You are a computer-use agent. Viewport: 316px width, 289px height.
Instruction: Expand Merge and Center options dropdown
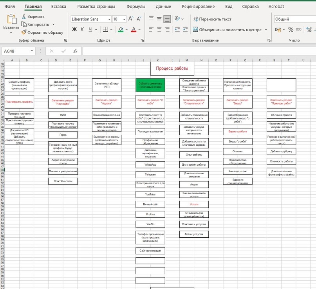tap(266, 30)
